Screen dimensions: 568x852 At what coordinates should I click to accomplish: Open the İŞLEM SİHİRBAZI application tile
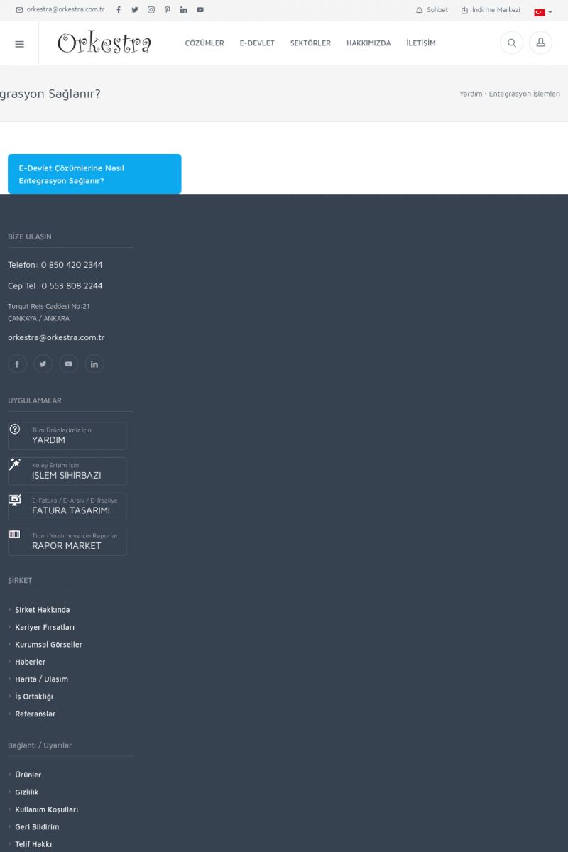coord(67,471)
